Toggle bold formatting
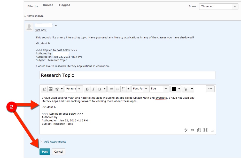 (87, 89)
